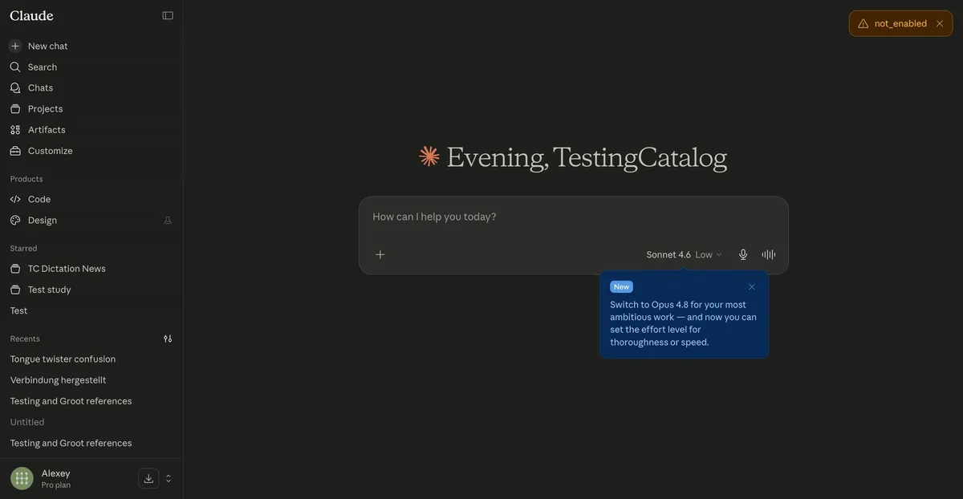Open starred Test study project

(91, 289)
